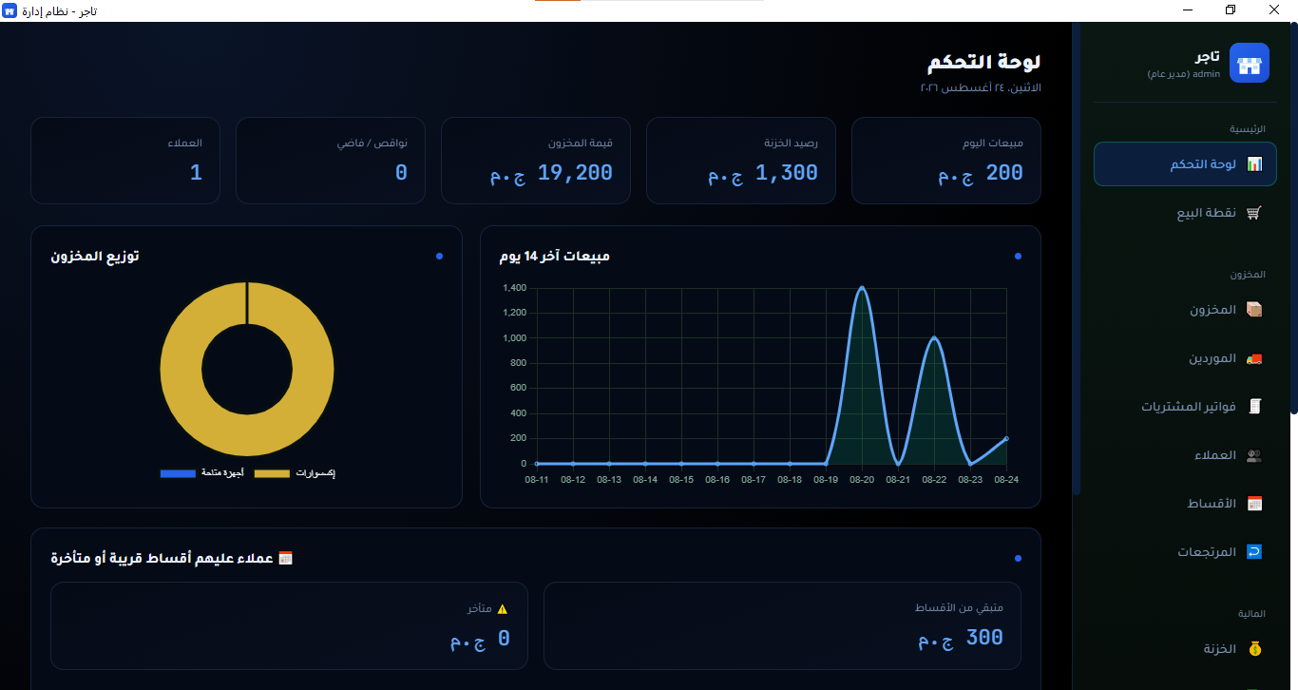Open the العملاء page from the sidebar

(x=1185, y=455)
